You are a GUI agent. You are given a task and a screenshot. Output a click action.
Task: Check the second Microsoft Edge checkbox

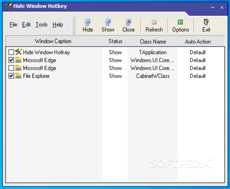11,68
